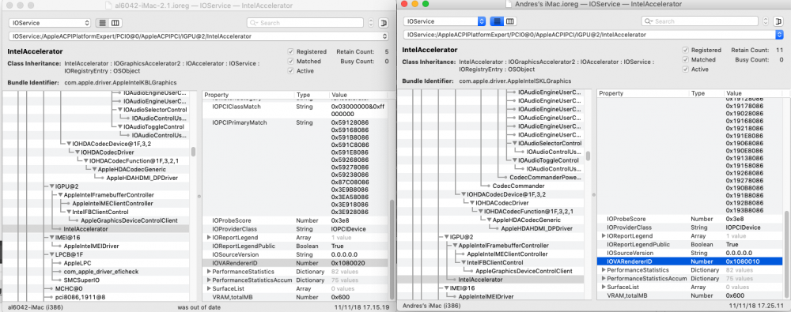Sort by Type column header in Andres's iMac window
The image size is (791, 312).
click(x=706, y=93)
